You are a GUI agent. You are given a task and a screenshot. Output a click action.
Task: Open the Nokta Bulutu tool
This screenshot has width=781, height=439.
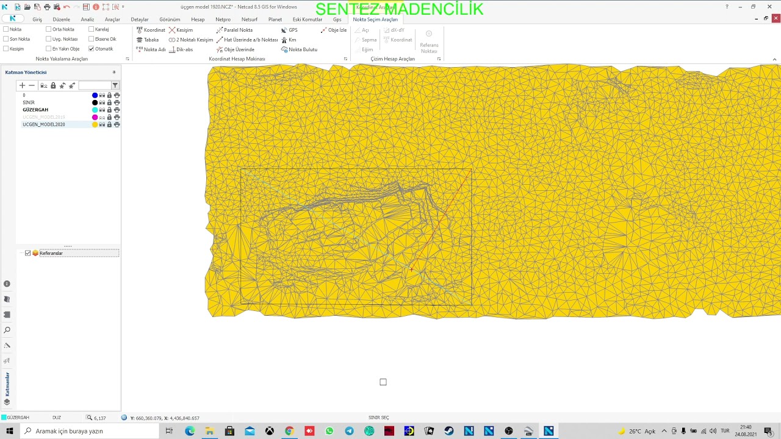pyautogui.click(x=299, y=49)
